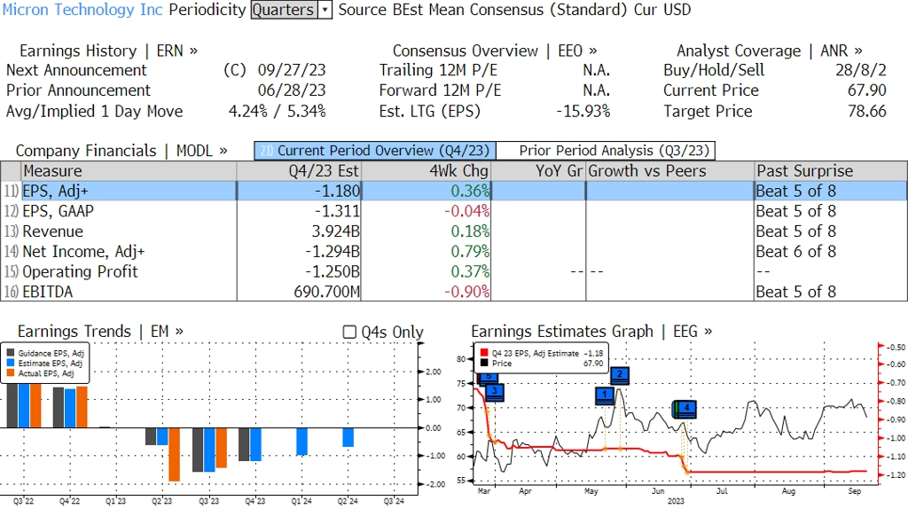This screenshot has height=509, width=908.
Task: Click the Next Announcement date 09/27/23
Action: click(x=292, y=70)
